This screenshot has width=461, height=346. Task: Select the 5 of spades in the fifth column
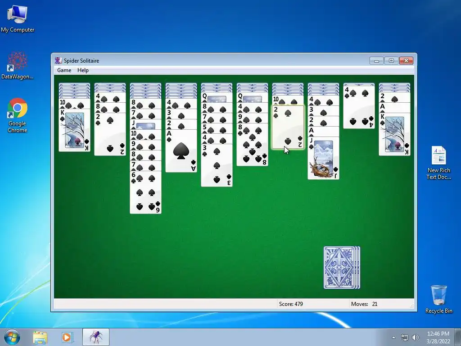[x=217, y=128]
